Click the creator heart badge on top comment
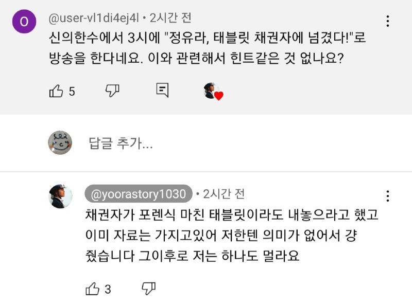This screenshot has height=305, width=412. click(x=213, y=92)
